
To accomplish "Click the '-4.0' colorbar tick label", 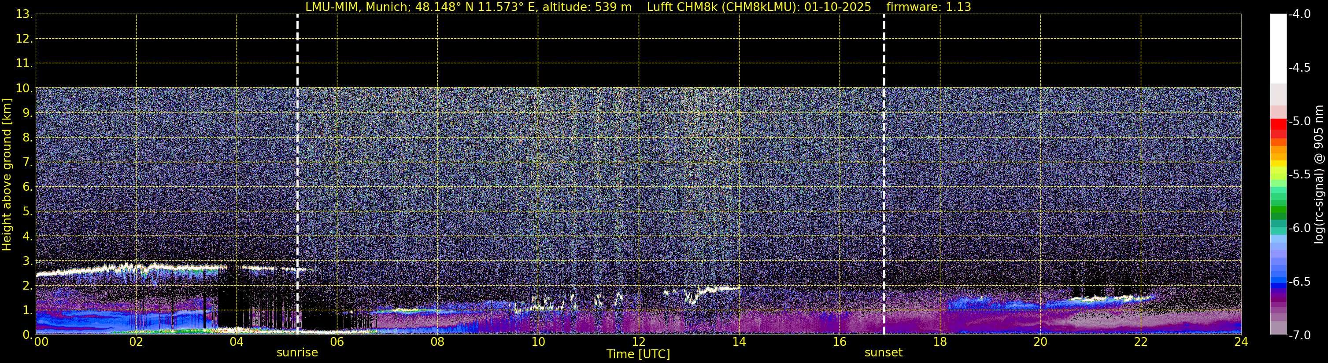I will pyautogui.click(x=1299, y=15).
